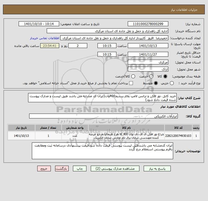Click the ردیف column header
The width and height of the screenshot is (208, 201).
(x=196, y=128)
